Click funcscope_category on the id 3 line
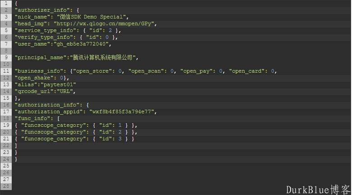The height and width of the screenshot is (195, 352). (54, 139)
